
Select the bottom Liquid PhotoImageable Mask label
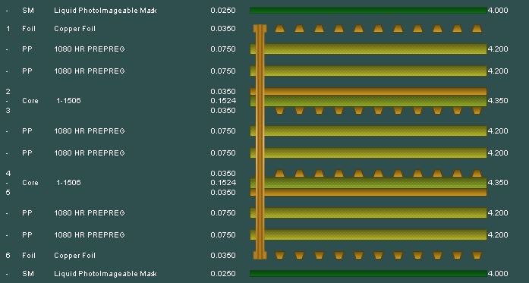(105, 274)
